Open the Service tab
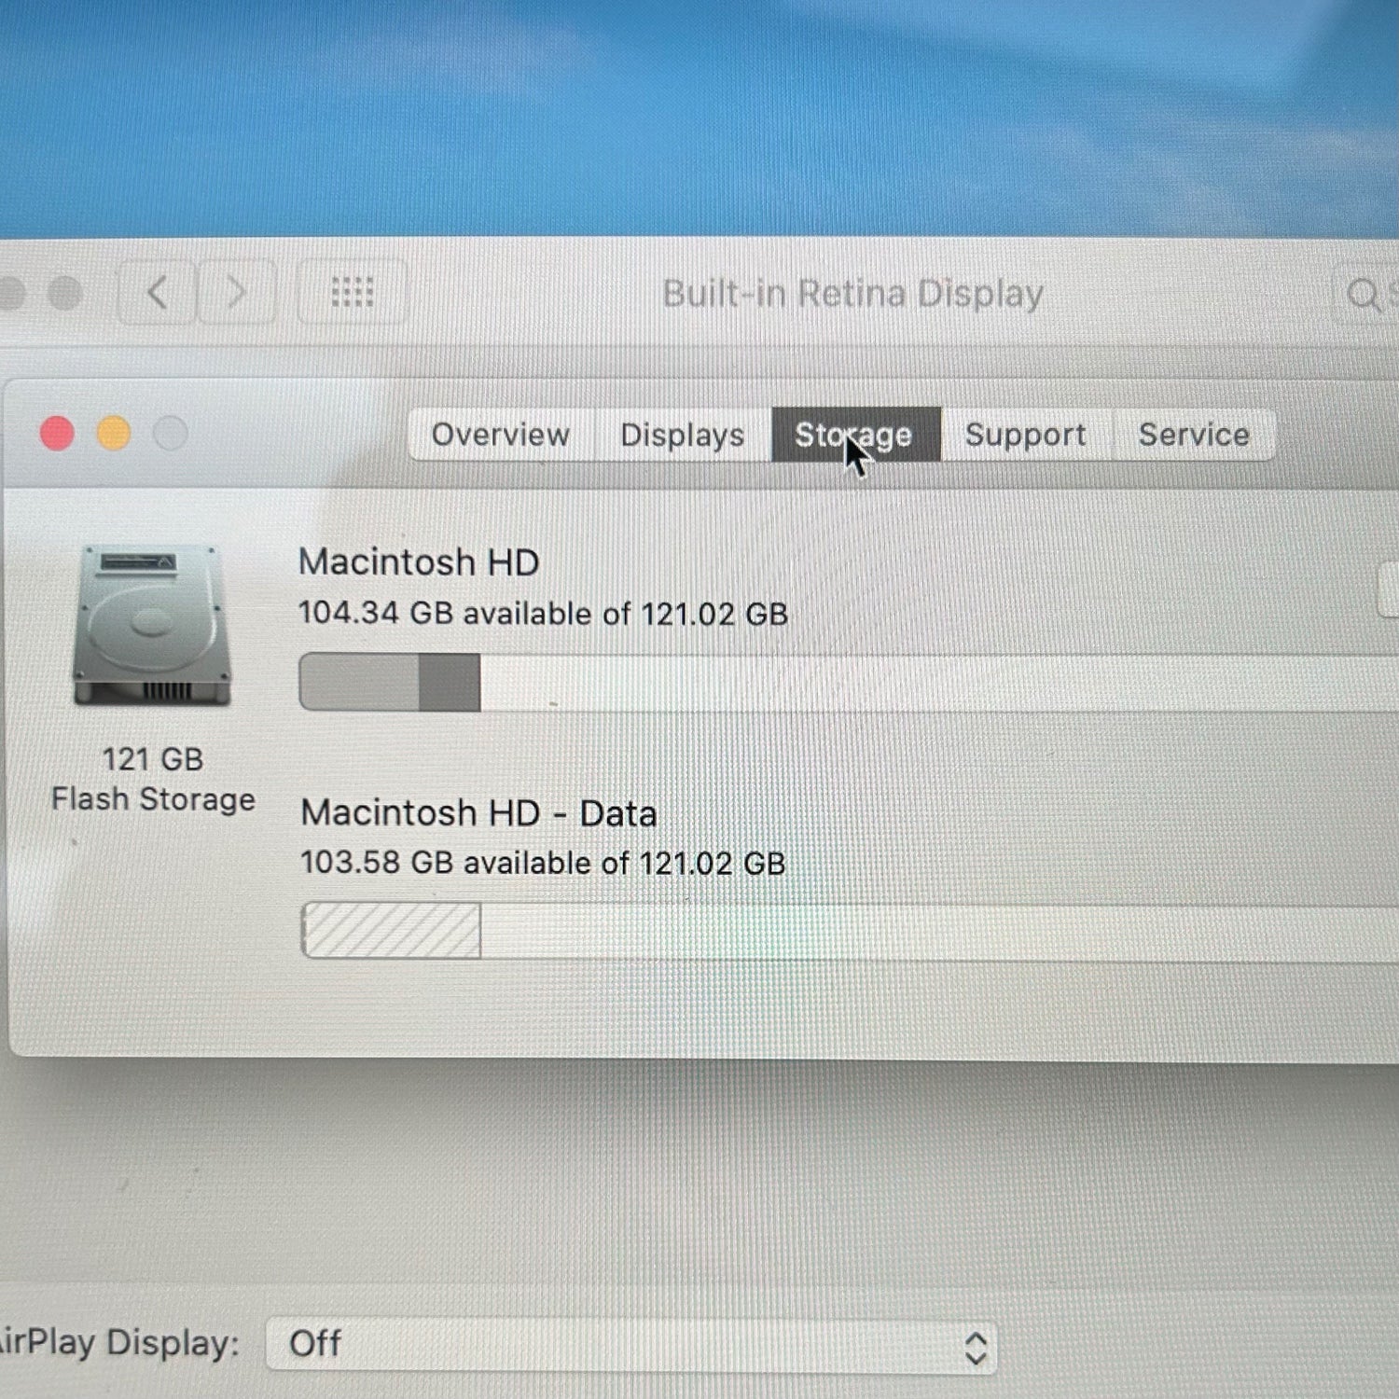The width and height of the screenshot is (1399, 1399). pyautogui.click(x=1194, y=435)
